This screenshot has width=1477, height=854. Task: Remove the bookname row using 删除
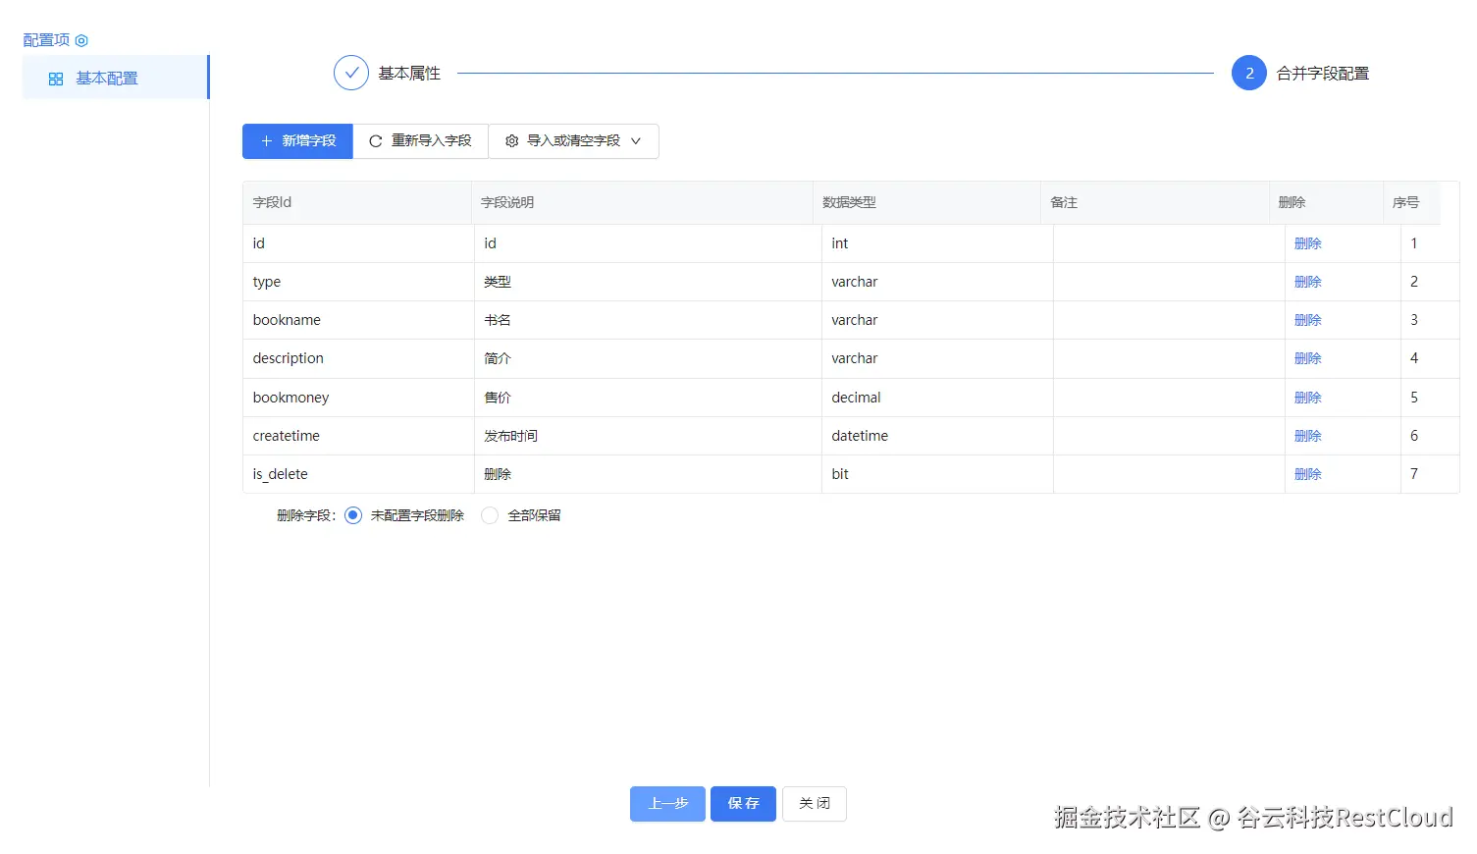point(1307,319)
